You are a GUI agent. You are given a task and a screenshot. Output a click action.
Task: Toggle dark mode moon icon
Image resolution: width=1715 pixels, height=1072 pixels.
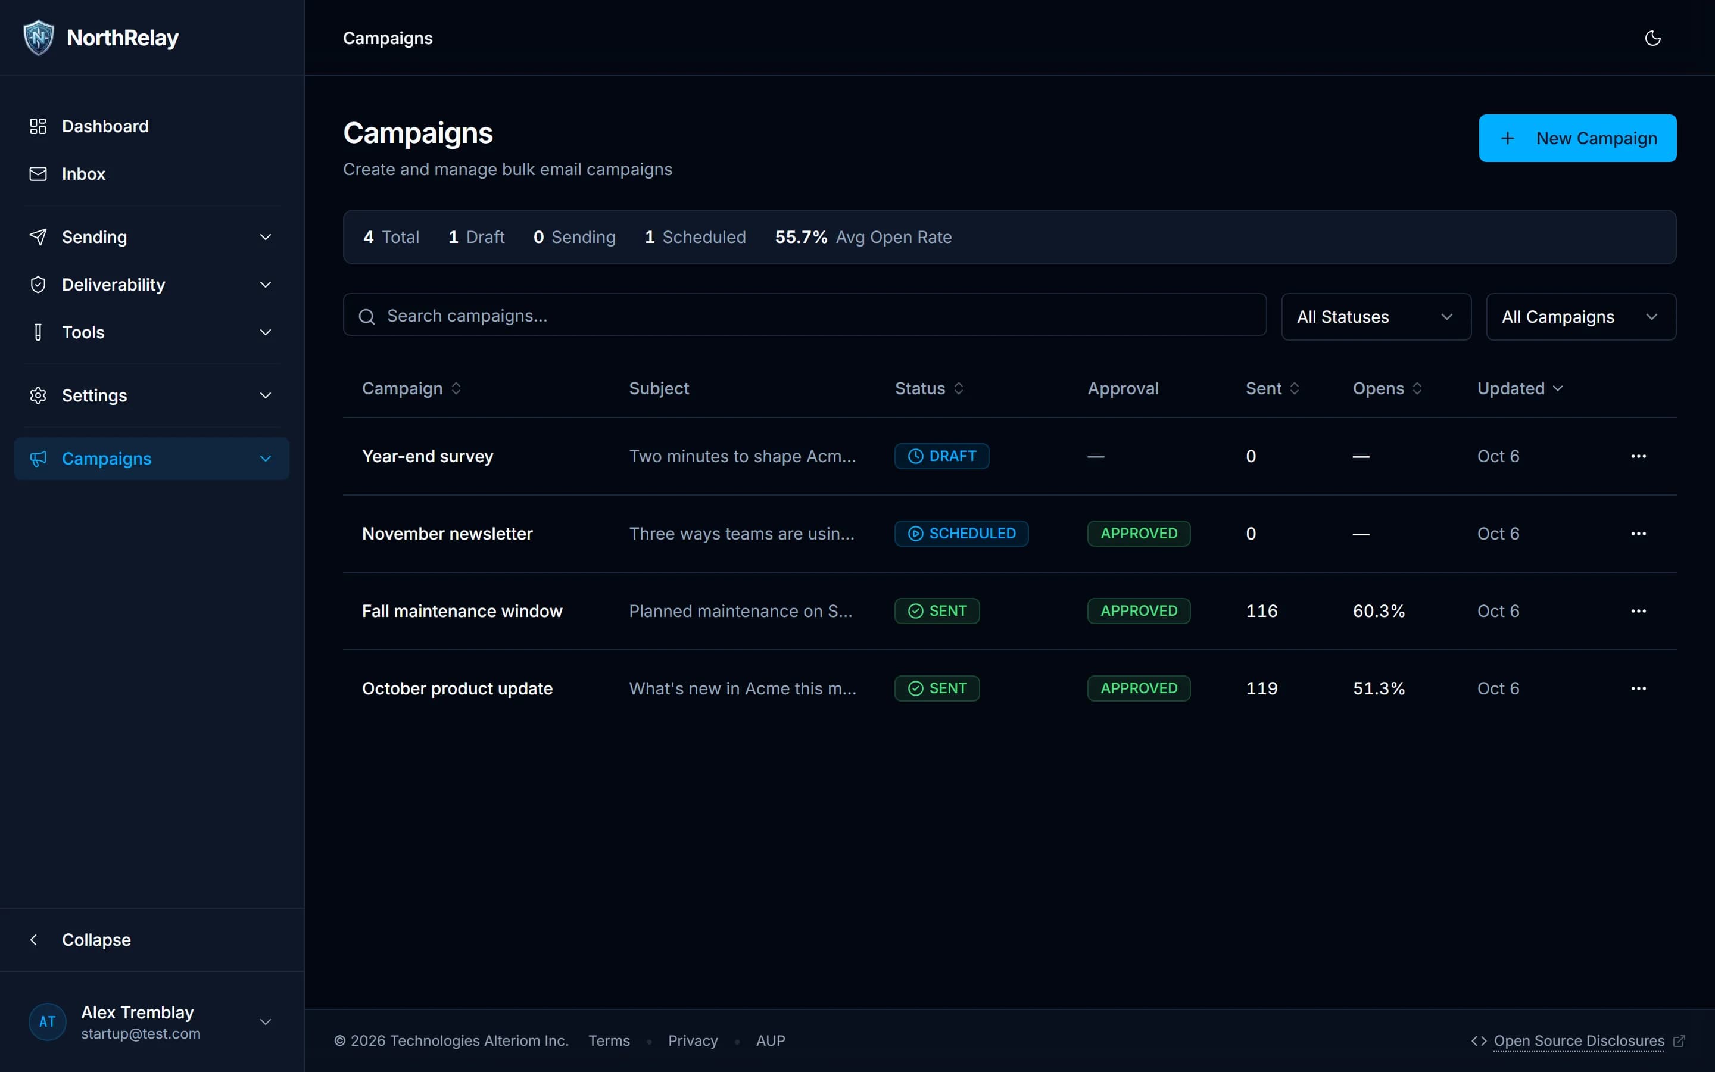coord(1652,38)
